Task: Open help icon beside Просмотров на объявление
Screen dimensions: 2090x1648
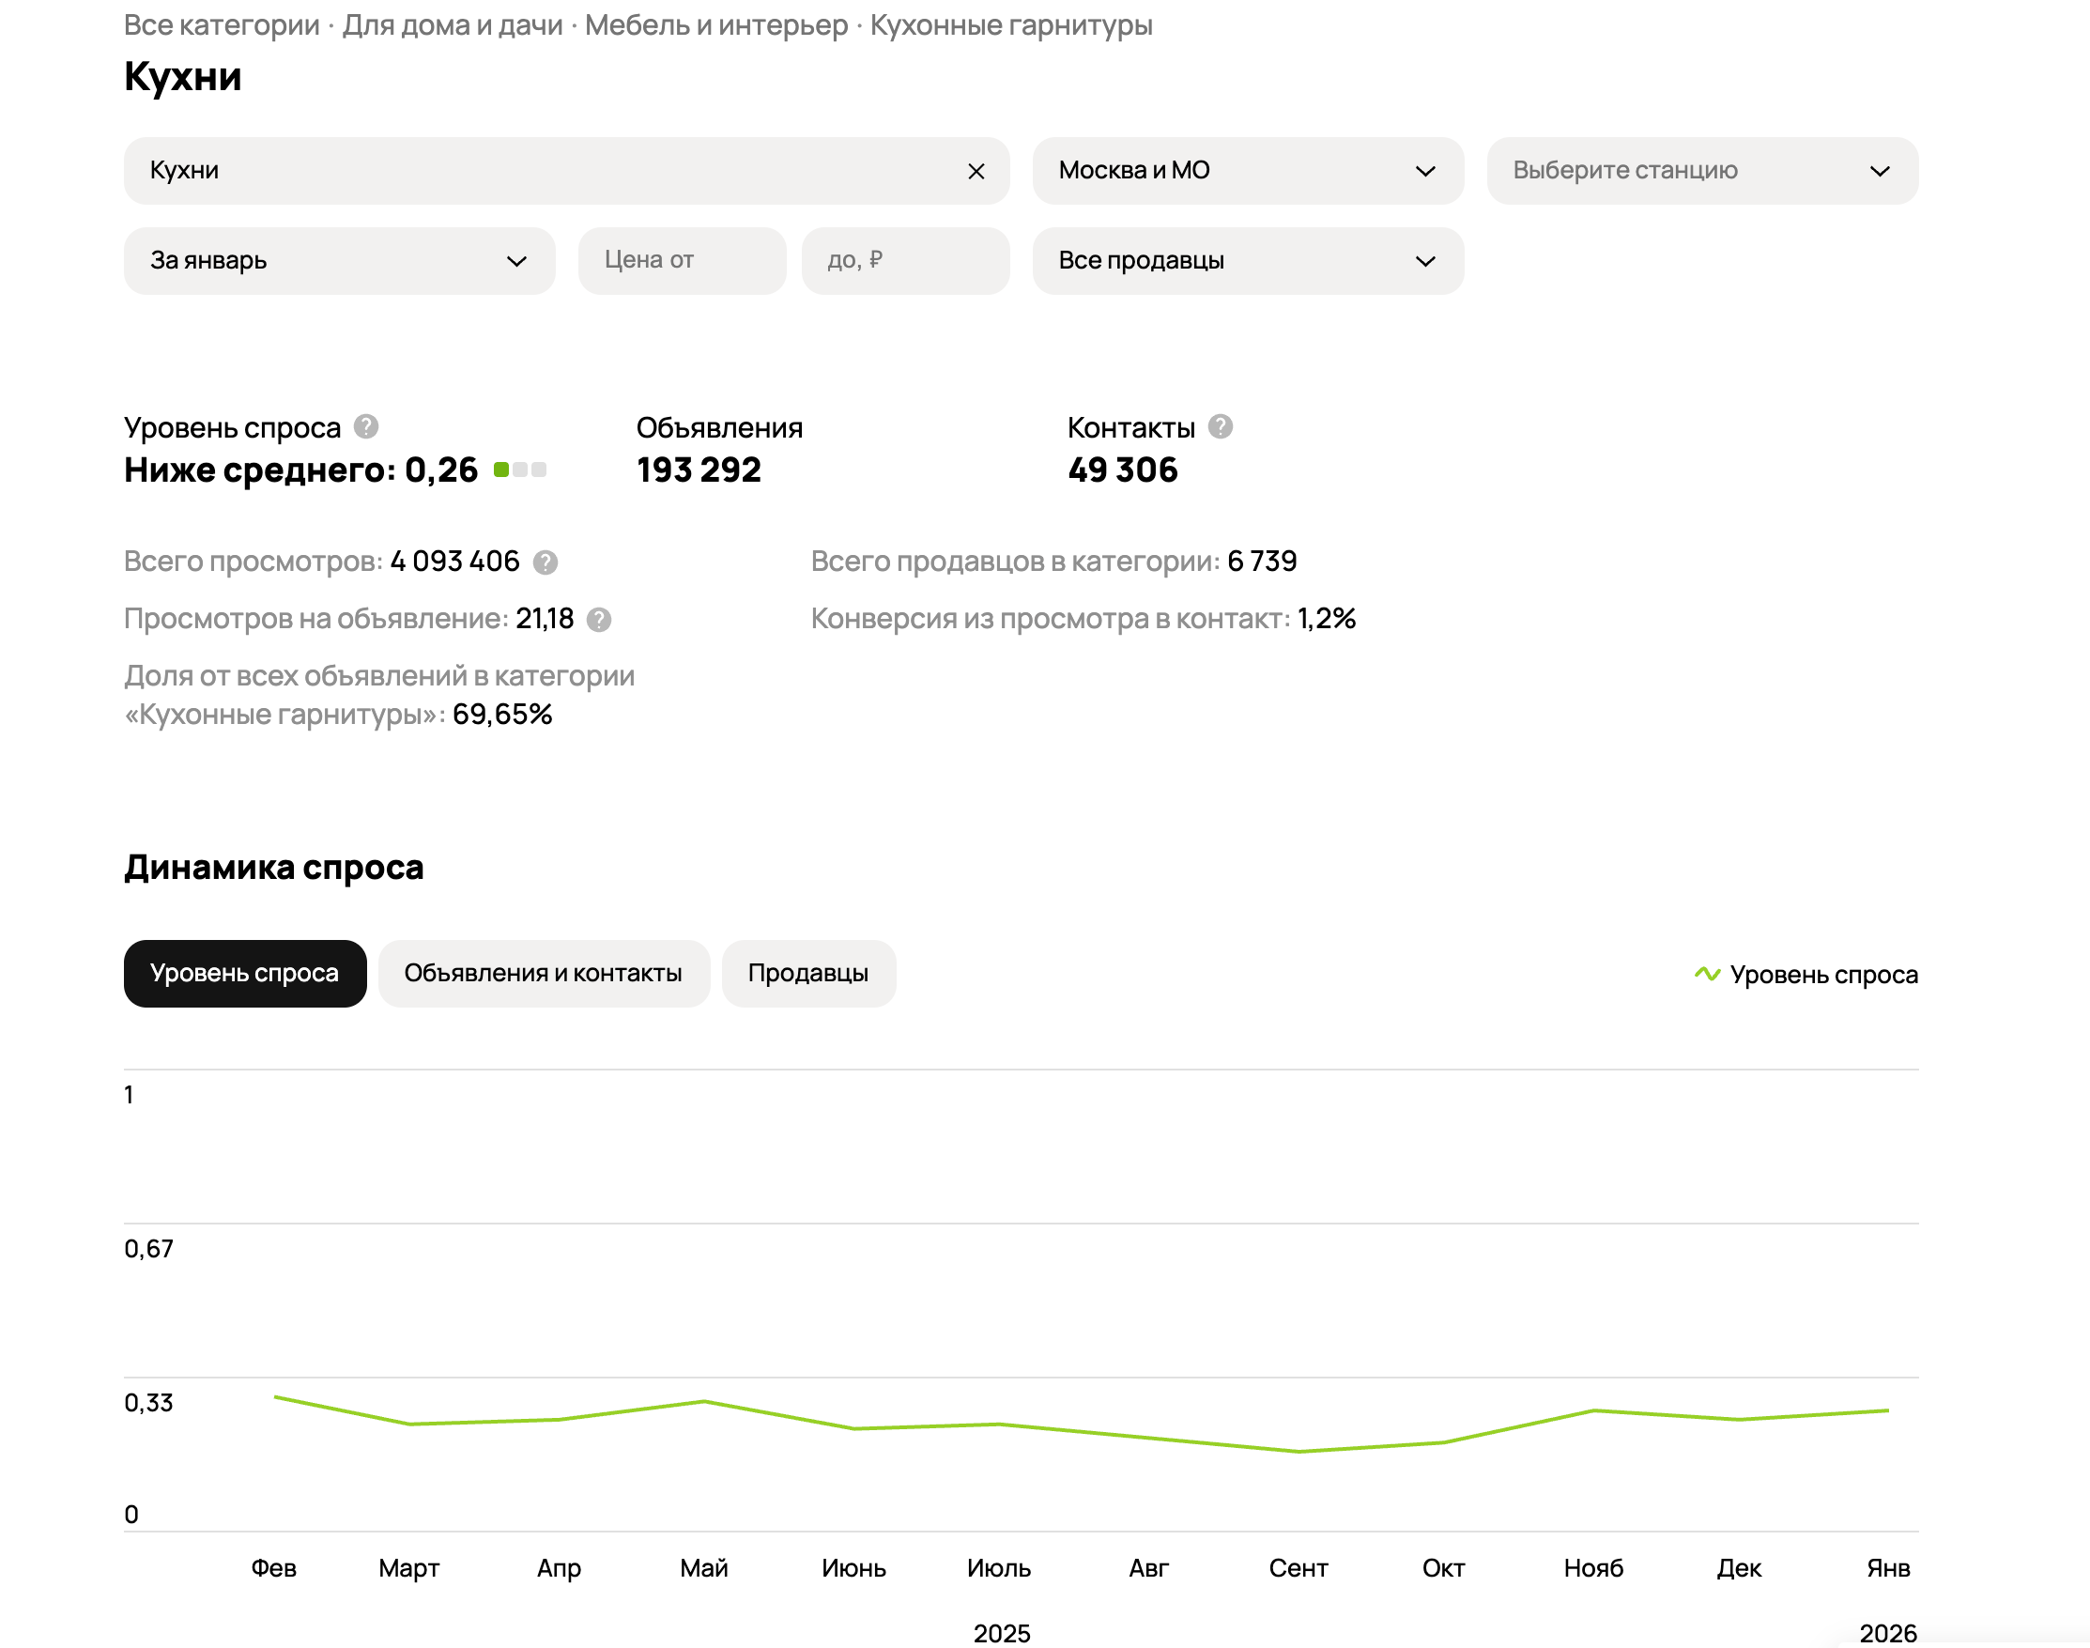Action: 598,620
